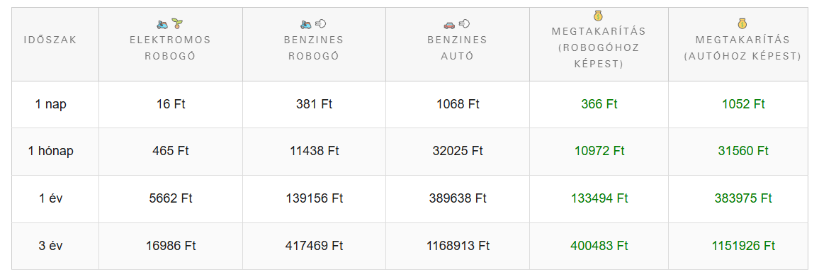
Task: Click the Benzines Autó column header
Action: 457,48
